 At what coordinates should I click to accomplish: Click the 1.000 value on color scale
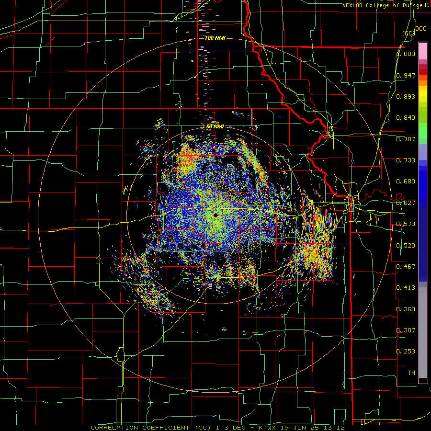point(406,54)
